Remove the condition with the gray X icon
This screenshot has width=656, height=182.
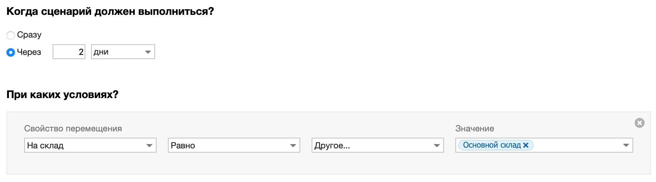[x=639, y=123]
